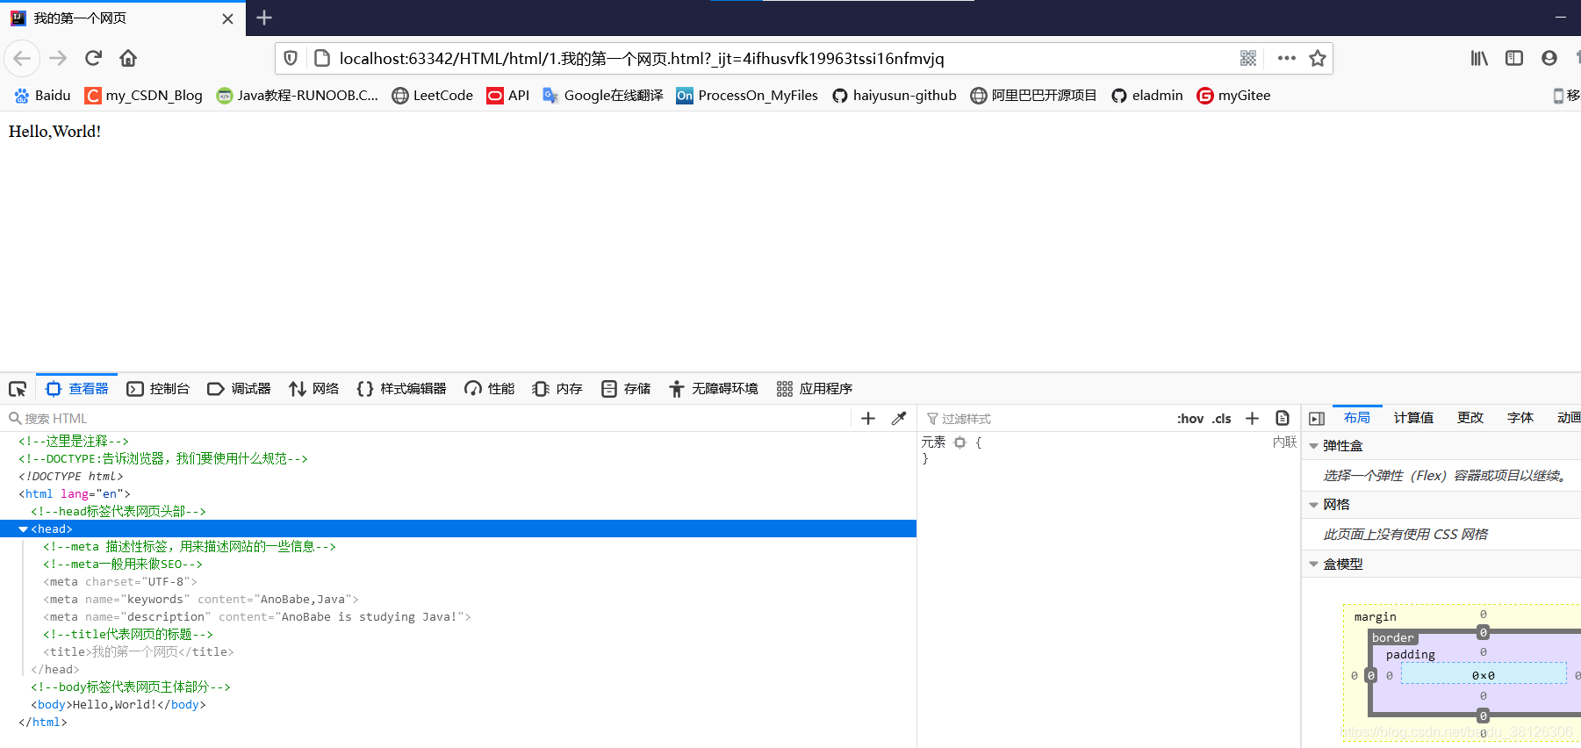Open the 样式编辑器 style editor tab
This screenshot has height=748, width=1581.
click(x=402, y=389)
